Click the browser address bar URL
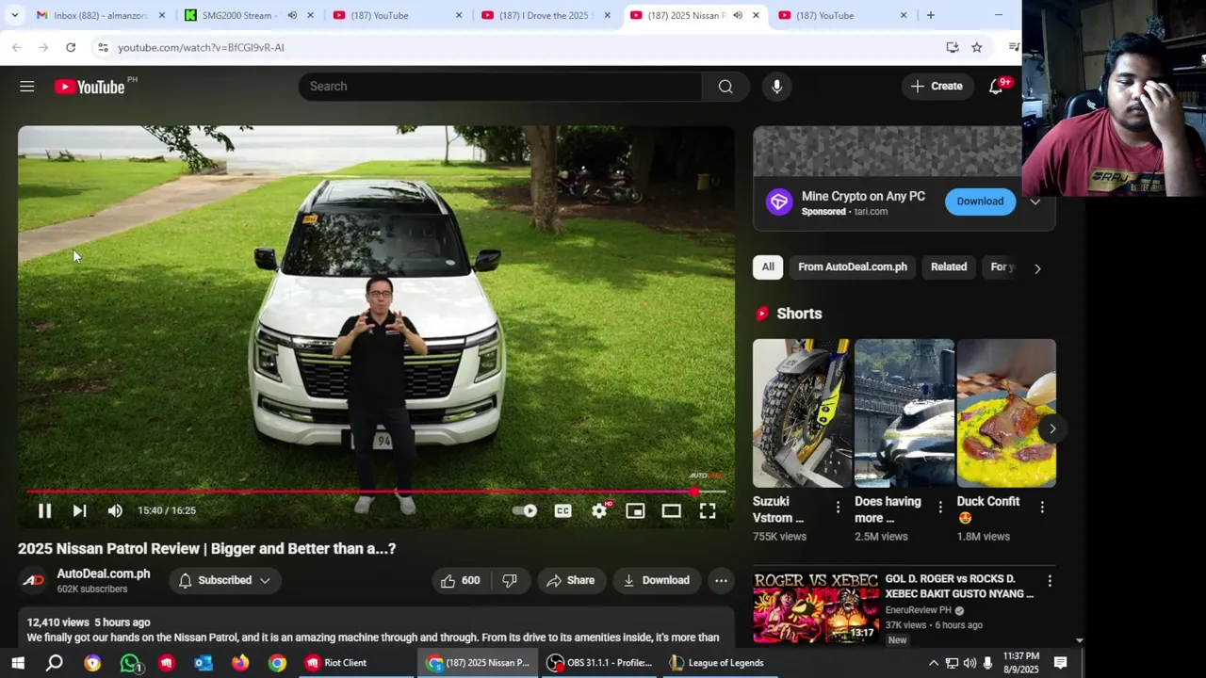This screenshot has width=1206, height=678. [201, 47]
